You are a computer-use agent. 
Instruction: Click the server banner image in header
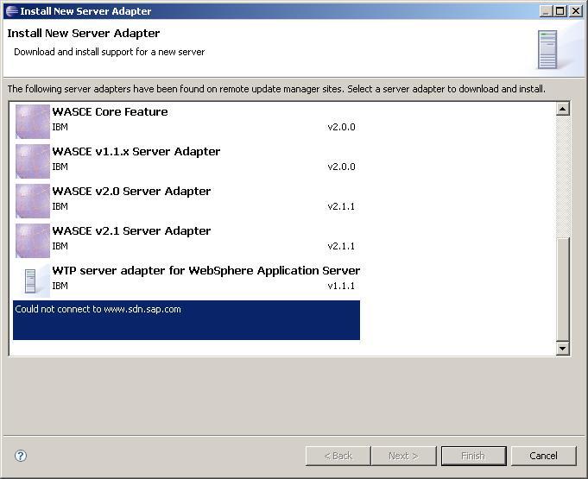pos(547,49)
